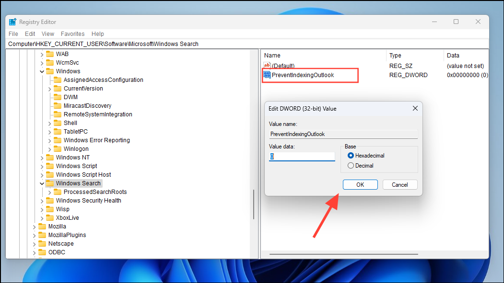Screen dimensions: 504x283
Task: Click the MiracastDiscovery folder icon
Action: (x=58, y=105)
